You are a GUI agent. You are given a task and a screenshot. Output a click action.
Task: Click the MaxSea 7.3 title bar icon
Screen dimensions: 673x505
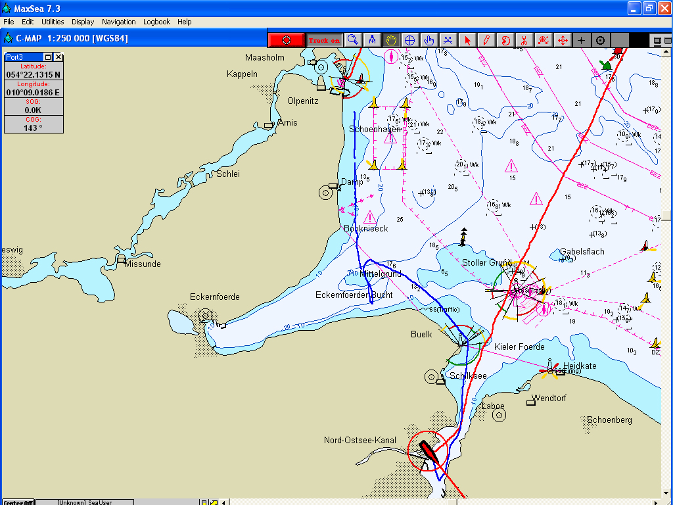tap(7, 8)
